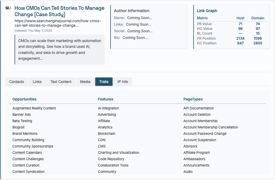The height and width of the screenshot is (180, 275).
Task: Select Affiliate Program page type
Action: click(x=197, y=153)
